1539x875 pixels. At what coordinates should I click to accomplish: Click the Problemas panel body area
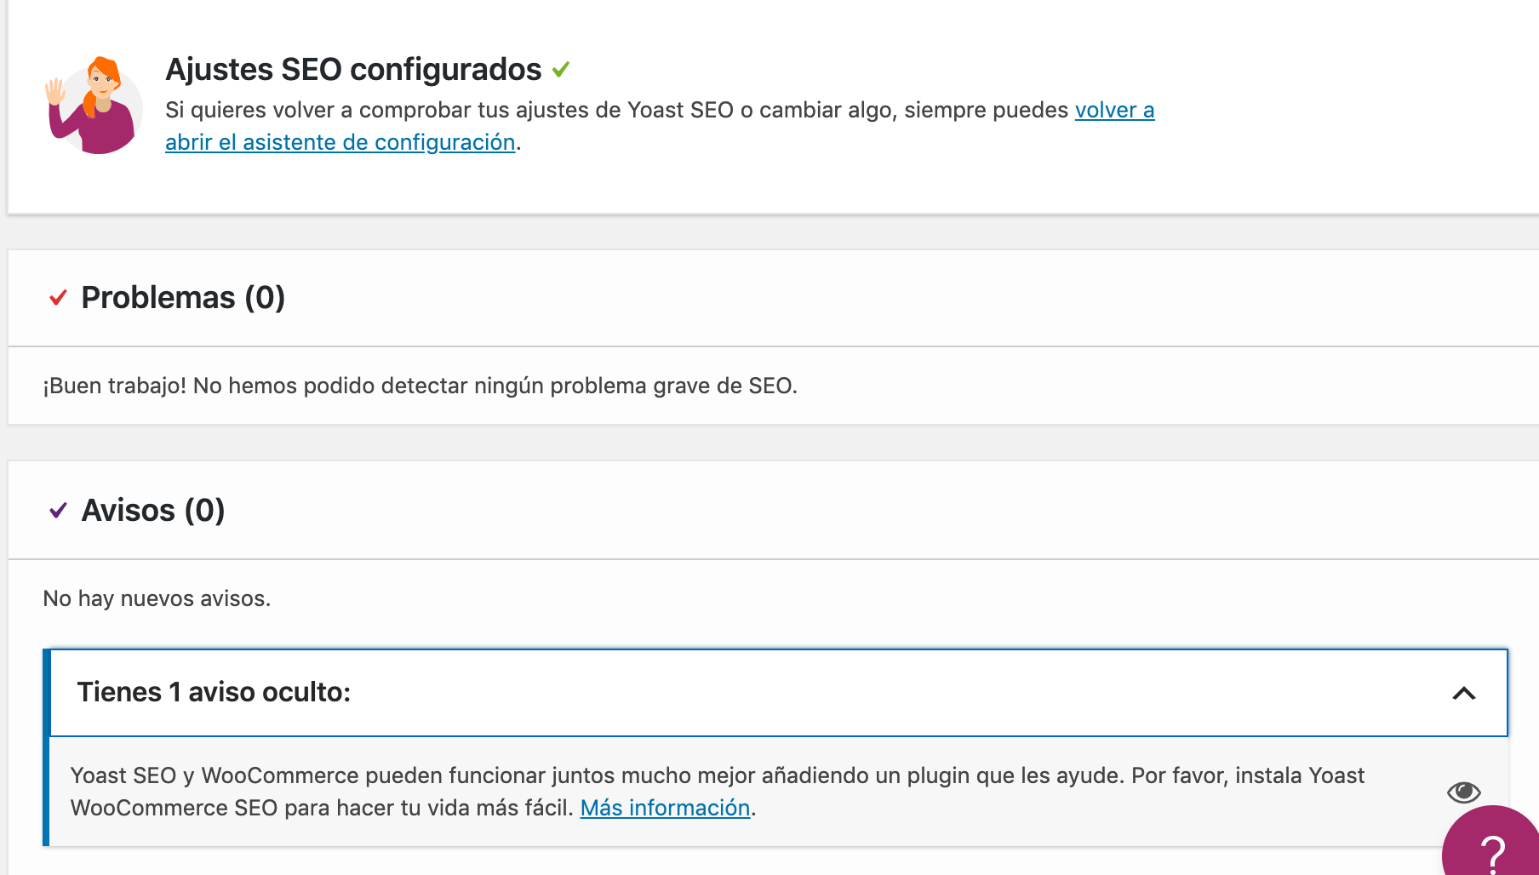point(773,386)
